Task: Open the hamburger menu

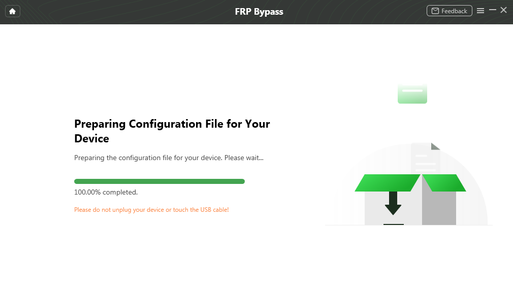Action: click(x=480, y=11)
